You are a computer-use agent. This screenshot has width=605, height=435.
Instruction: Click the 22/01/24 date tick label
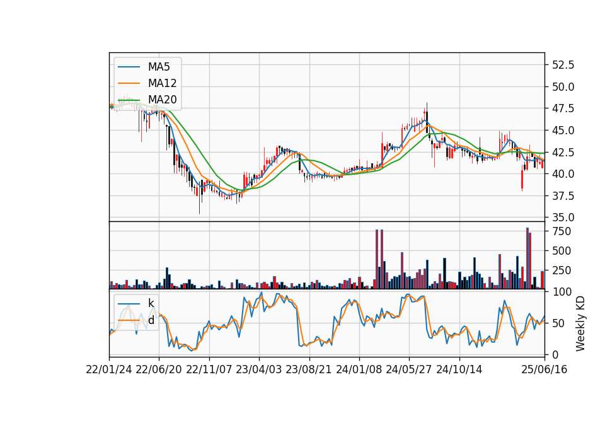[109, 370]
